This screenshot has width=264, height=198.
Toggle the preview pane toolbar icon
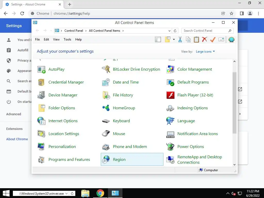(158, 39)
